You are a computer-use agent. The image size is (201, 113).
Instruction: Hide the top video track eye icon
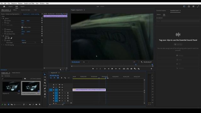62,85
